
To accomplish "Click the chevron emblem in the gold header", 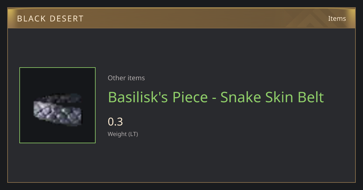I will [x=315, y=19].
